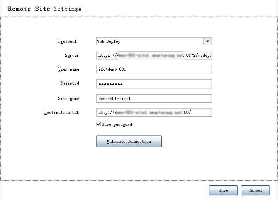Viewport: 278px width, 200px height.
Task: Click the Save password label text
Action: click(x=117, y=124)
